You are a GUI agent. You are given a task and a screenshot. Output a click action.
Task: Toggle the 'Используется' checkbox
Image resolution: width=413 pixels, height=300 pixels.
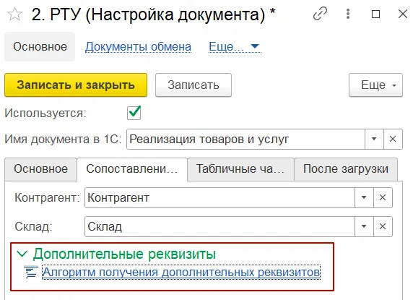(x=134, y=113)
